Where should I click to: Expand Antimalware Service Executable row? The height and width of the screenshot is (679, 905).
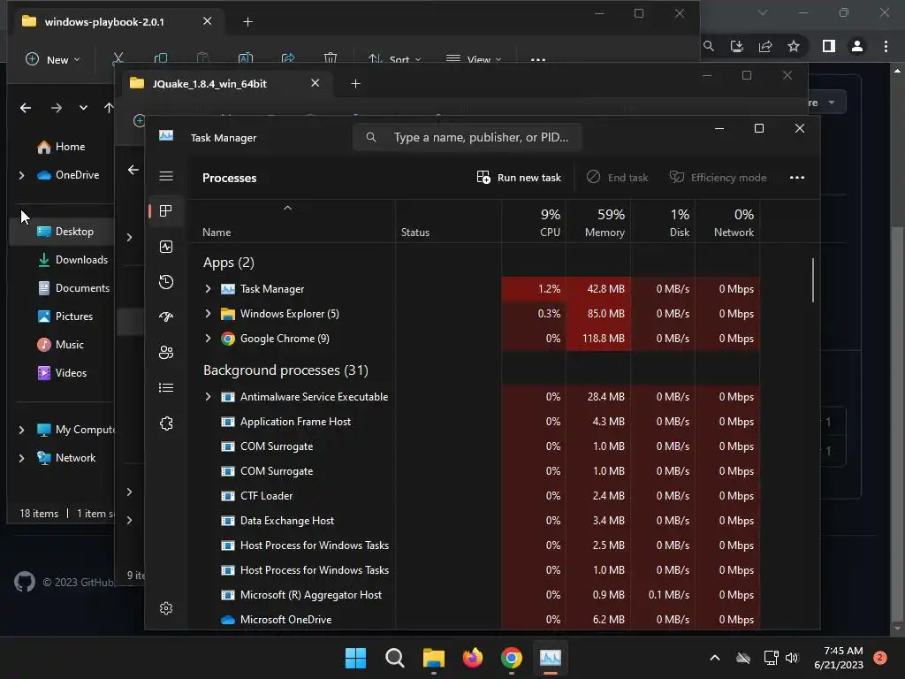[209, 397]
